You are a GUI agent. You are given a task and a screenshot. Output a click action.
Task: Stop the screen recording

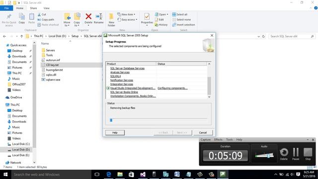pos(308,154)
